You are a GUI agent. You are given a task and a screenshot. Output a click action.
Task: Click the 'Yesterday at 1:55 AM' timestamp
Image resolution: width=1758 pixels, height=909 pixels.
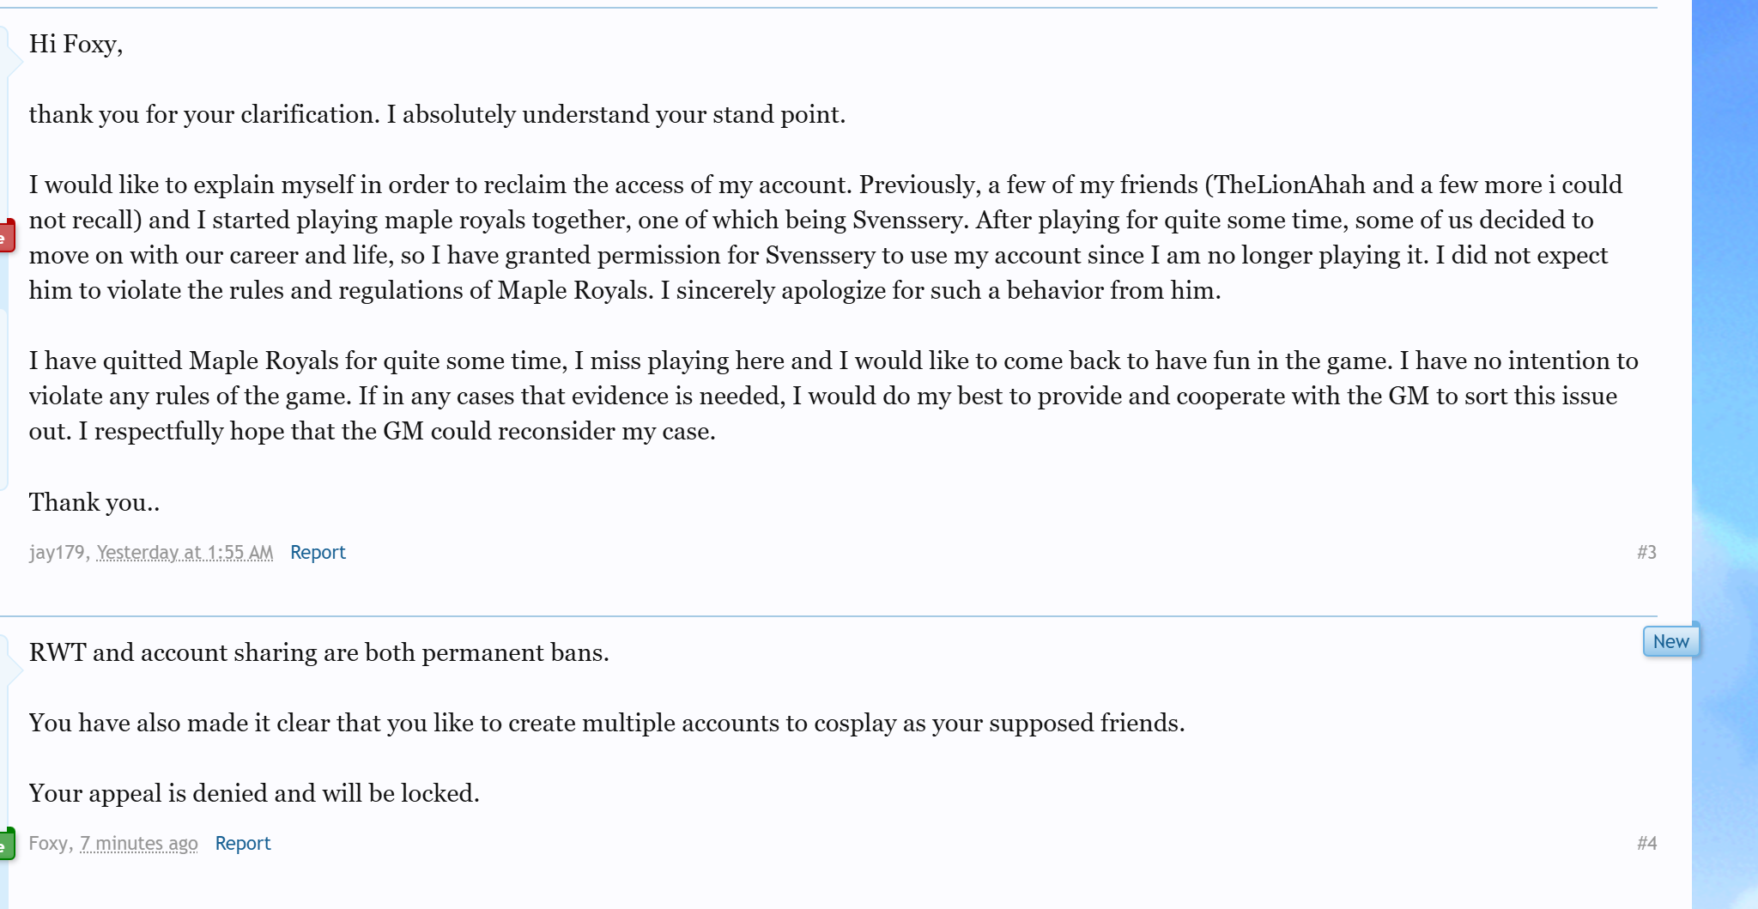tap(185, 552)
